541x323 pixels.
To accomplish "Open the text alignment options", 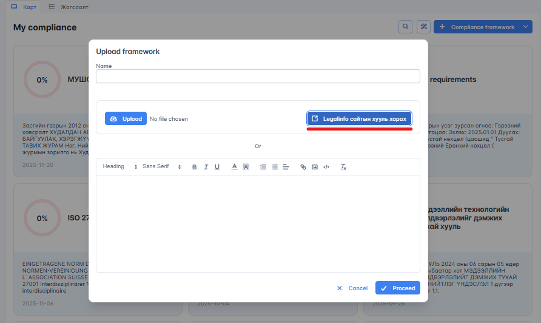I will (286, 167).
